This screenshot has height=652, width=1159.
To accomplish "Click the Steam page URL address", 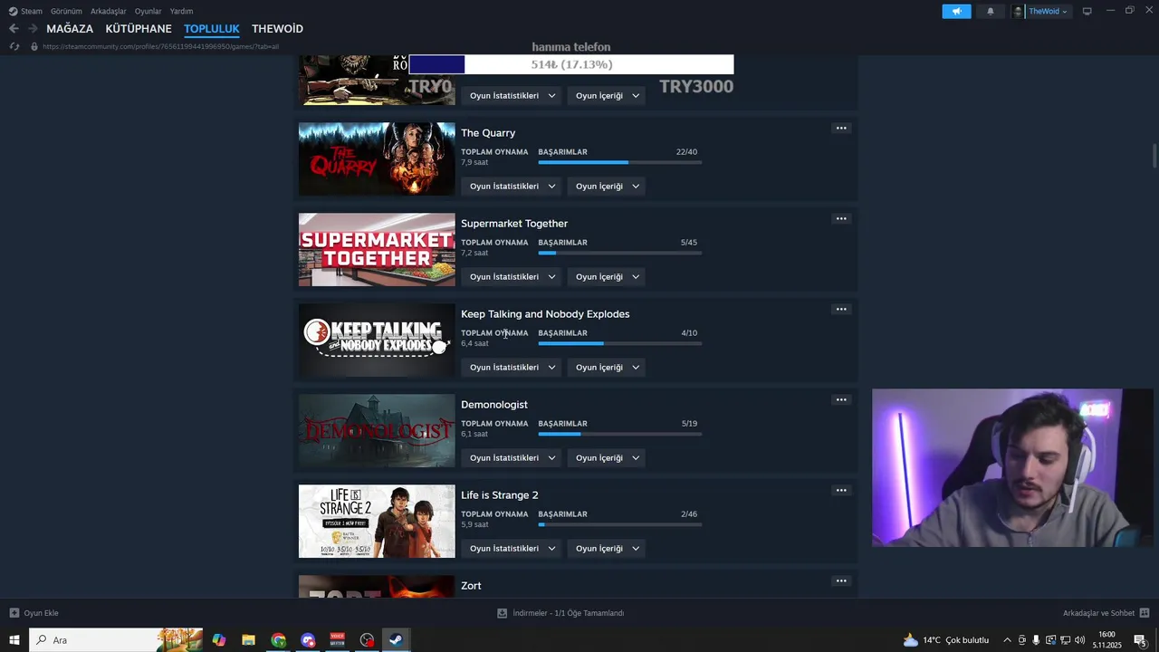I will click(x=160, y=46).
